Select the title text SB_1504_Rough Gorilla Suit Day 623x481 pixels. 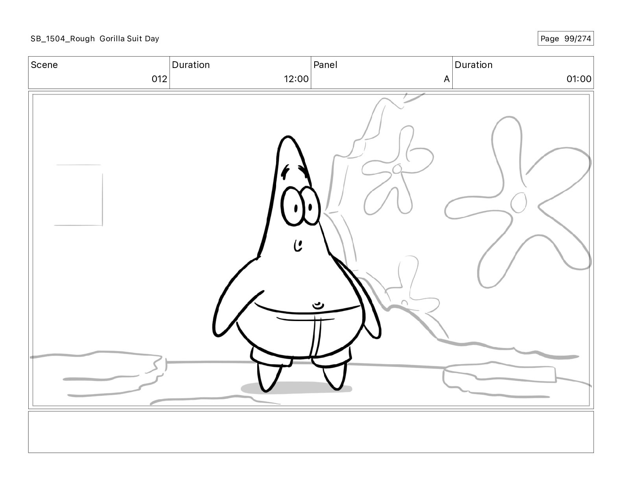pyautogui.click(x=95, y=39)
